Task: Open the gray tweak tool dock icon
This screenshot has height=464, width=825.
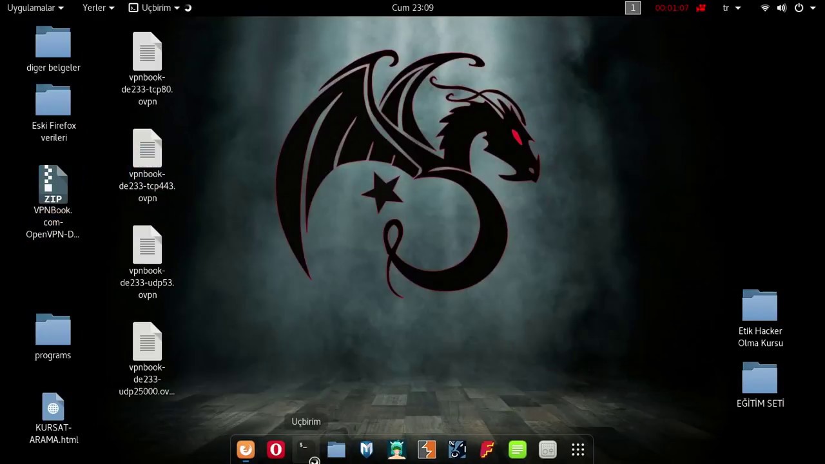Action: pos(548,449)
